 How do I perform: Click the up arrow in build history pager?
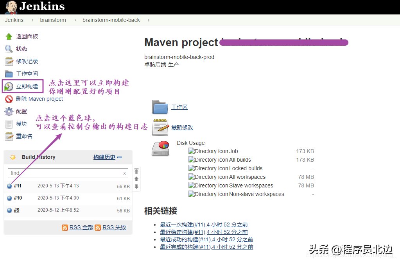point(136,179)
